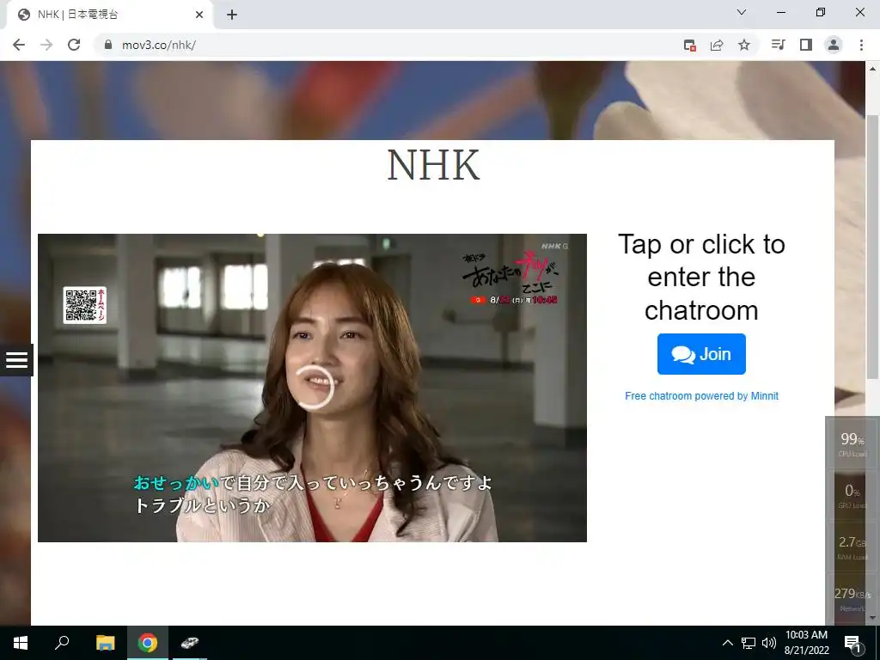Click the Chrome taskbar icon
Image resolution: width=880 pixels, height=660 pixels.
click(x=148, y=643)
